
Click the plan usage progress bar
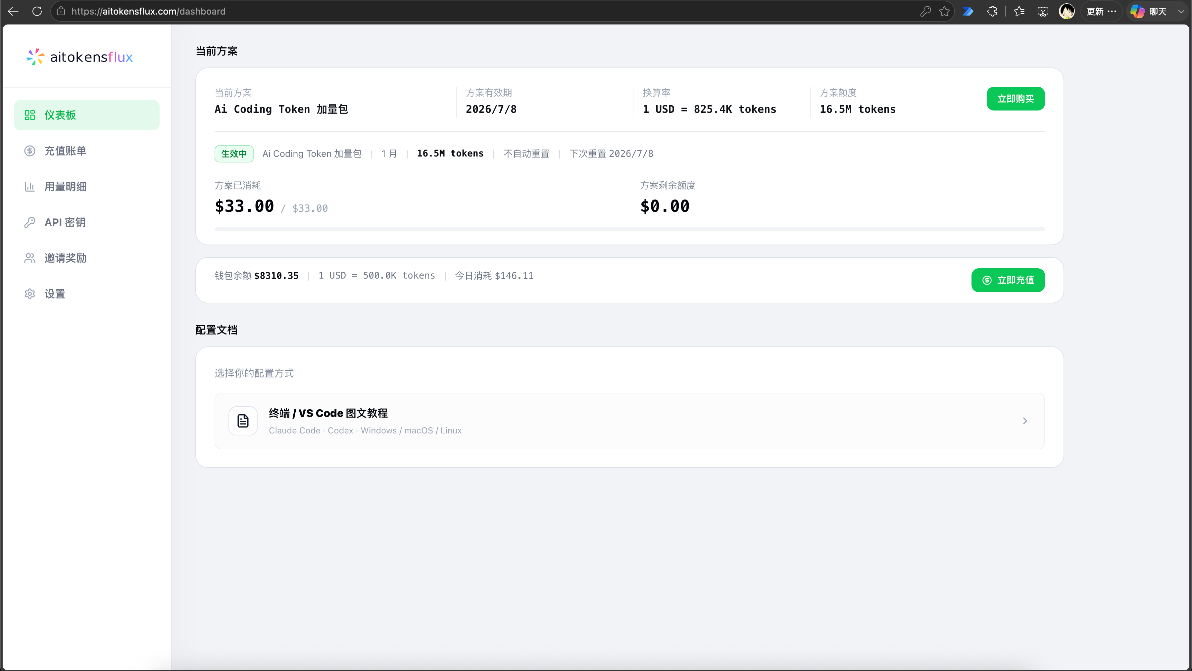click(x=629, y=229)
